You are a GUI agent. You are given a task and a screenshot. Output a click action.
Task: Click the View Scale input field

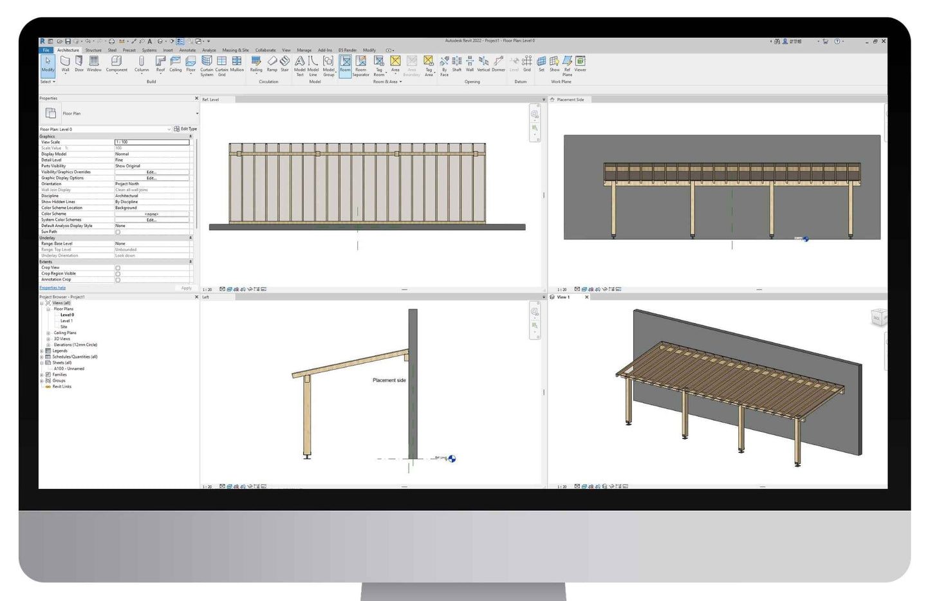click(x=152, y=142)
